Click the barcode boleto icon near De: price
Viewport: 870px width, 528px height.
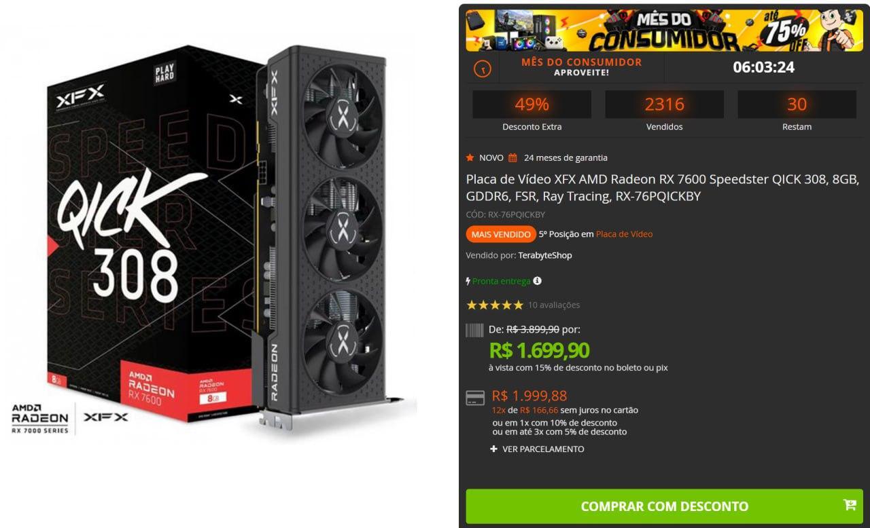pyautogui.click(x=474, y=331)
